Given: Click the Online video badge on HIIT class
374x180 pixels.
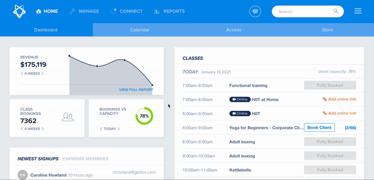Looking at the screenshot, I should point(240,113).
